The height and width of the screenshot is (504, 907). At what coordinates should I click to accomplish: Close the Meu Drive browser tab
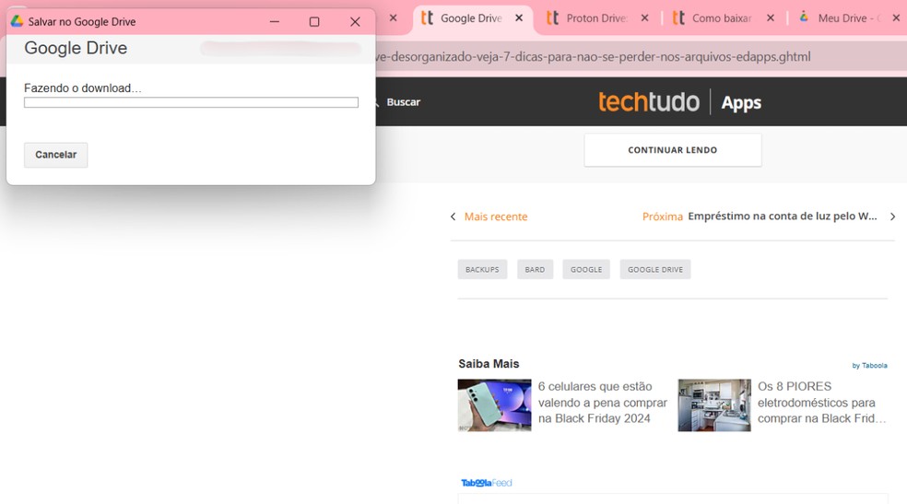tap(896, 18)
